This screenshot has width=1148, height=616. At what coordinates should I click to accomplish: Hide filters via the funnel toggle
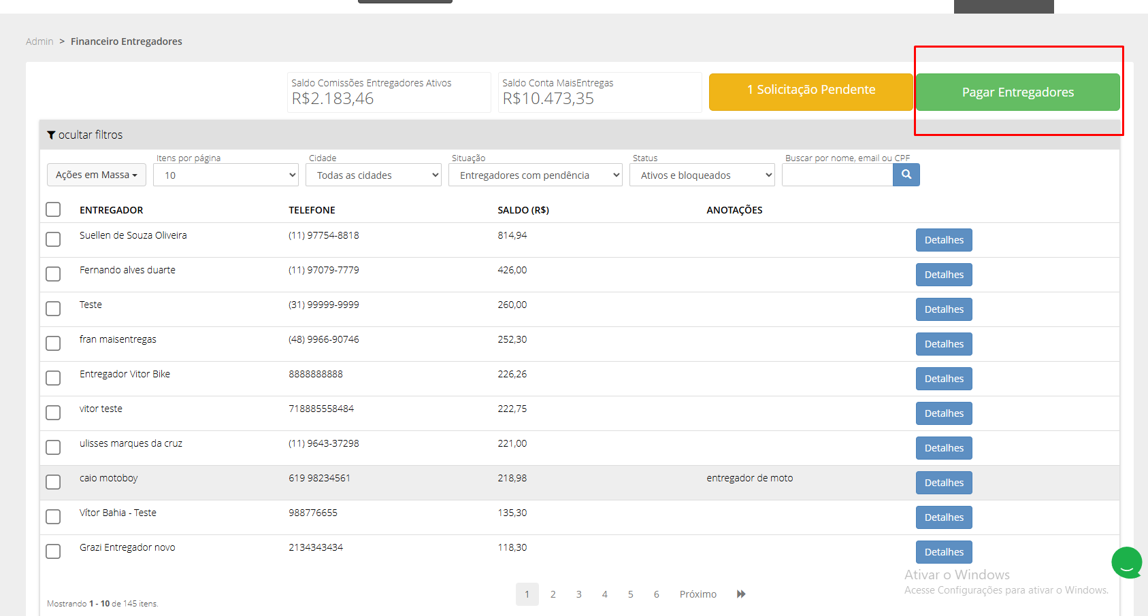pos(84,135)
